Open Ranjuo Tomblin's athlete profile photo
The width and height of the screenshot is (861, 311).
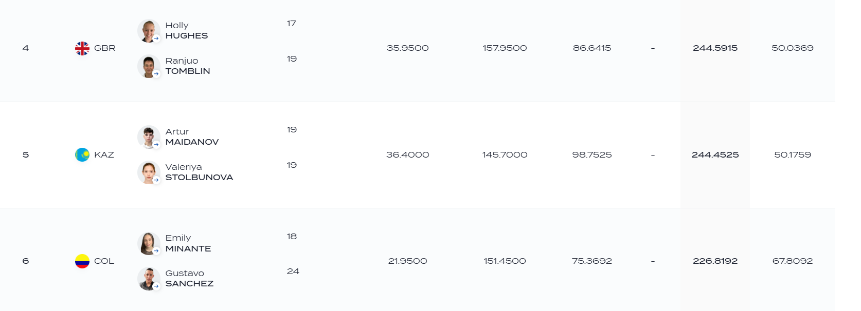149,66
